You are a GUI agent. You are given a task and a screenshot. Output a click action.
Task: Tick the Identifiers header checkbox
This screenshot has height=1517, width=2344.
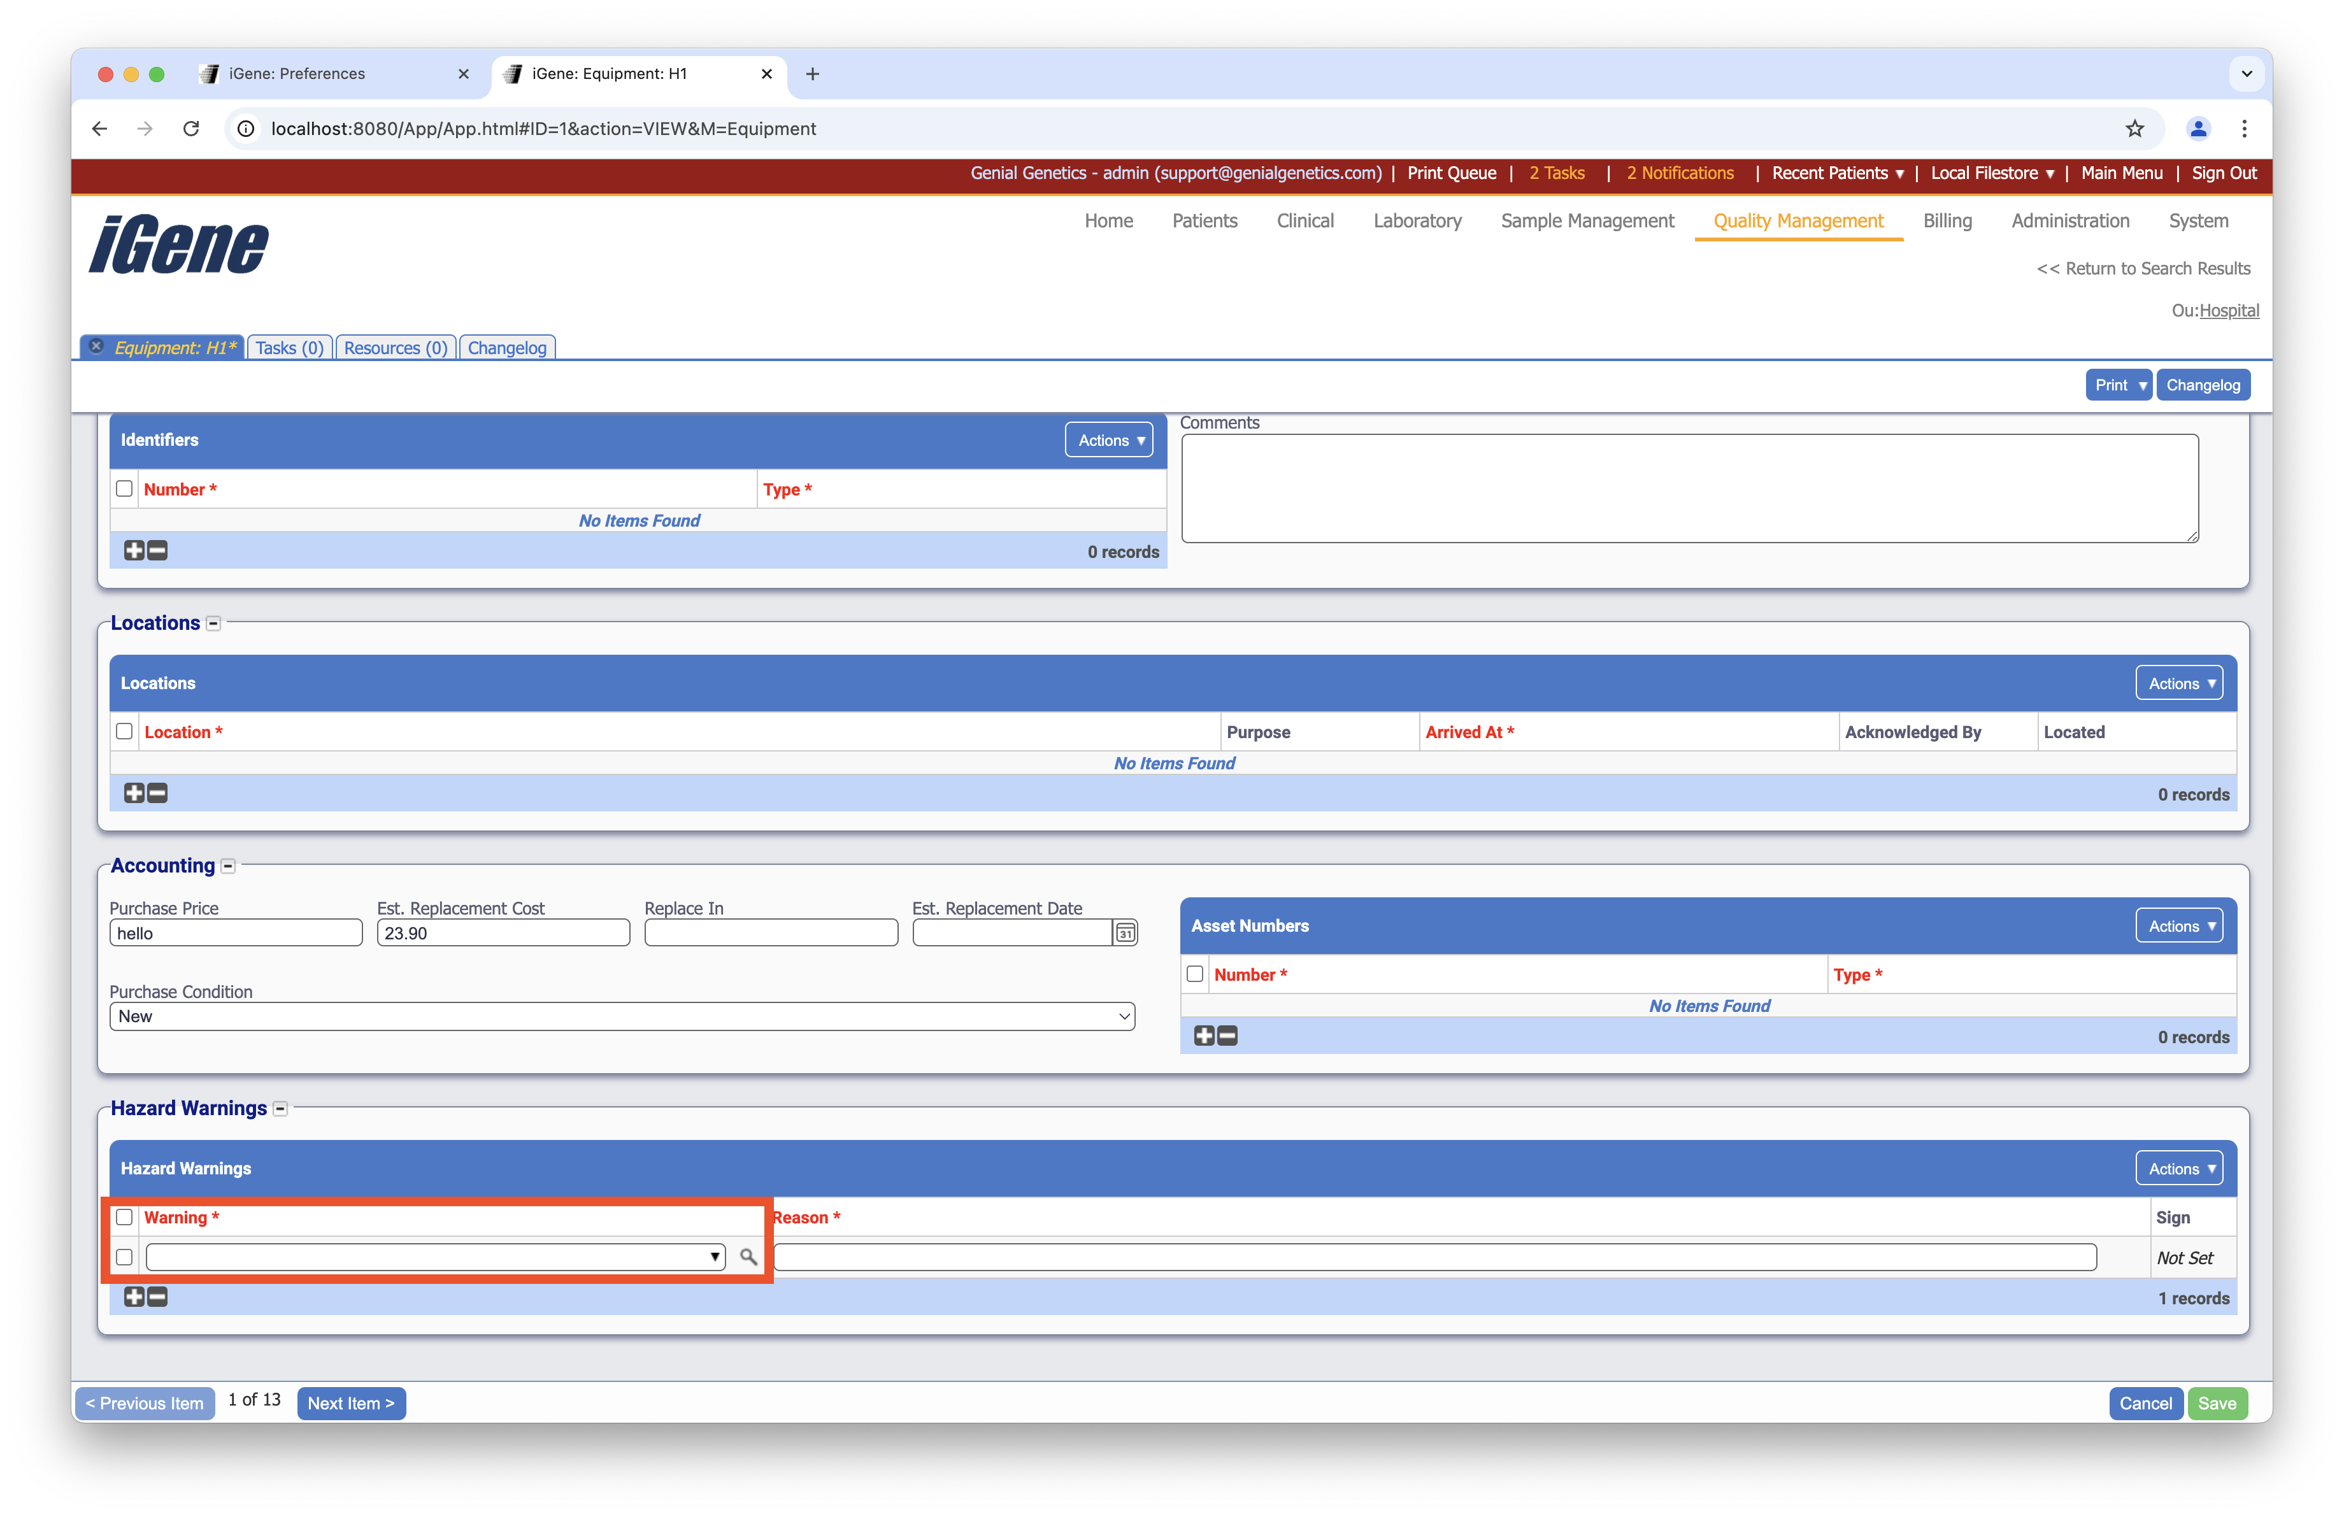(x=124, y=489)
